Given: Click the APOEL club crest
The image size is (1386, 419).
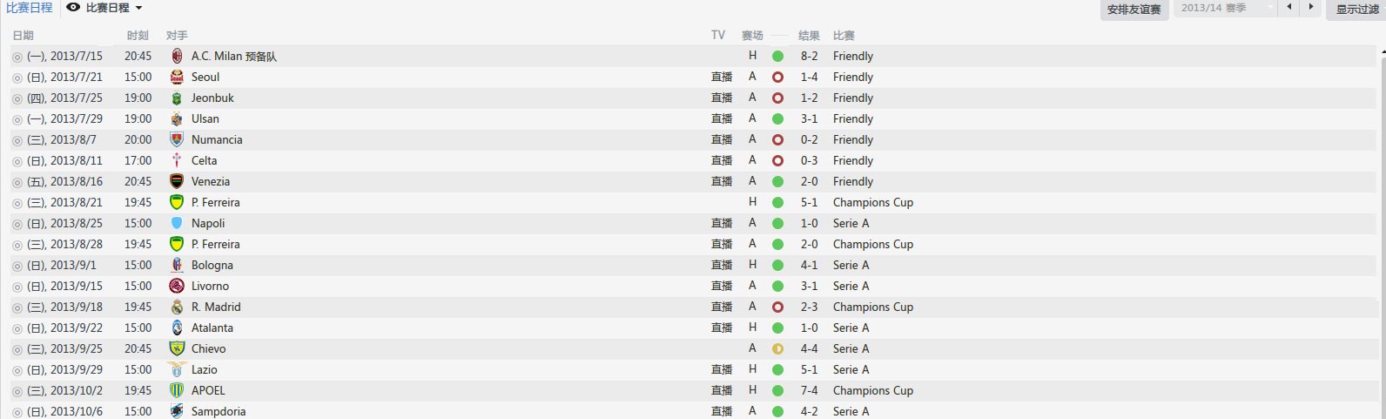Looking at the screenshot, I should click(x=177, y=390).
